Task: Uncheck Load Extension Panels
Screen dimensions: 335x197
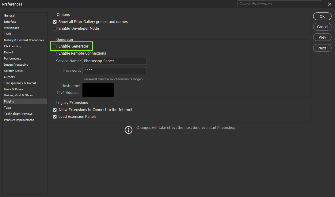Action: pyautogui.click(x=55, y=116)
